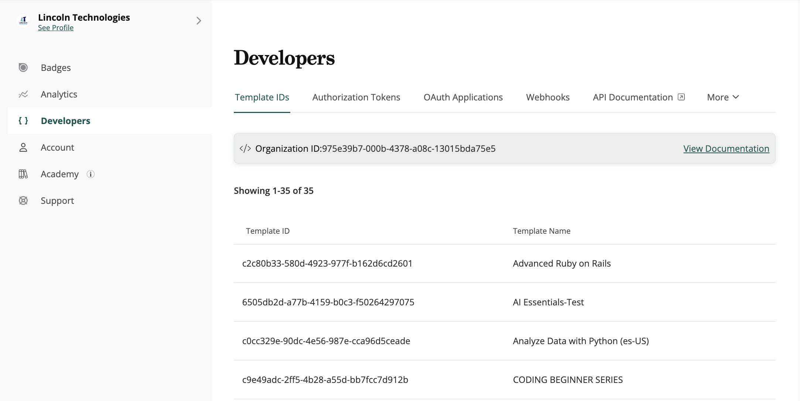Click the Academy books icon

tap(23, 174)
